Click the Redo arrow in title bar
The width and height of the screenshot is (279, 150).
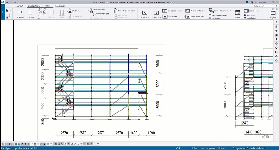tap(16, 2)
